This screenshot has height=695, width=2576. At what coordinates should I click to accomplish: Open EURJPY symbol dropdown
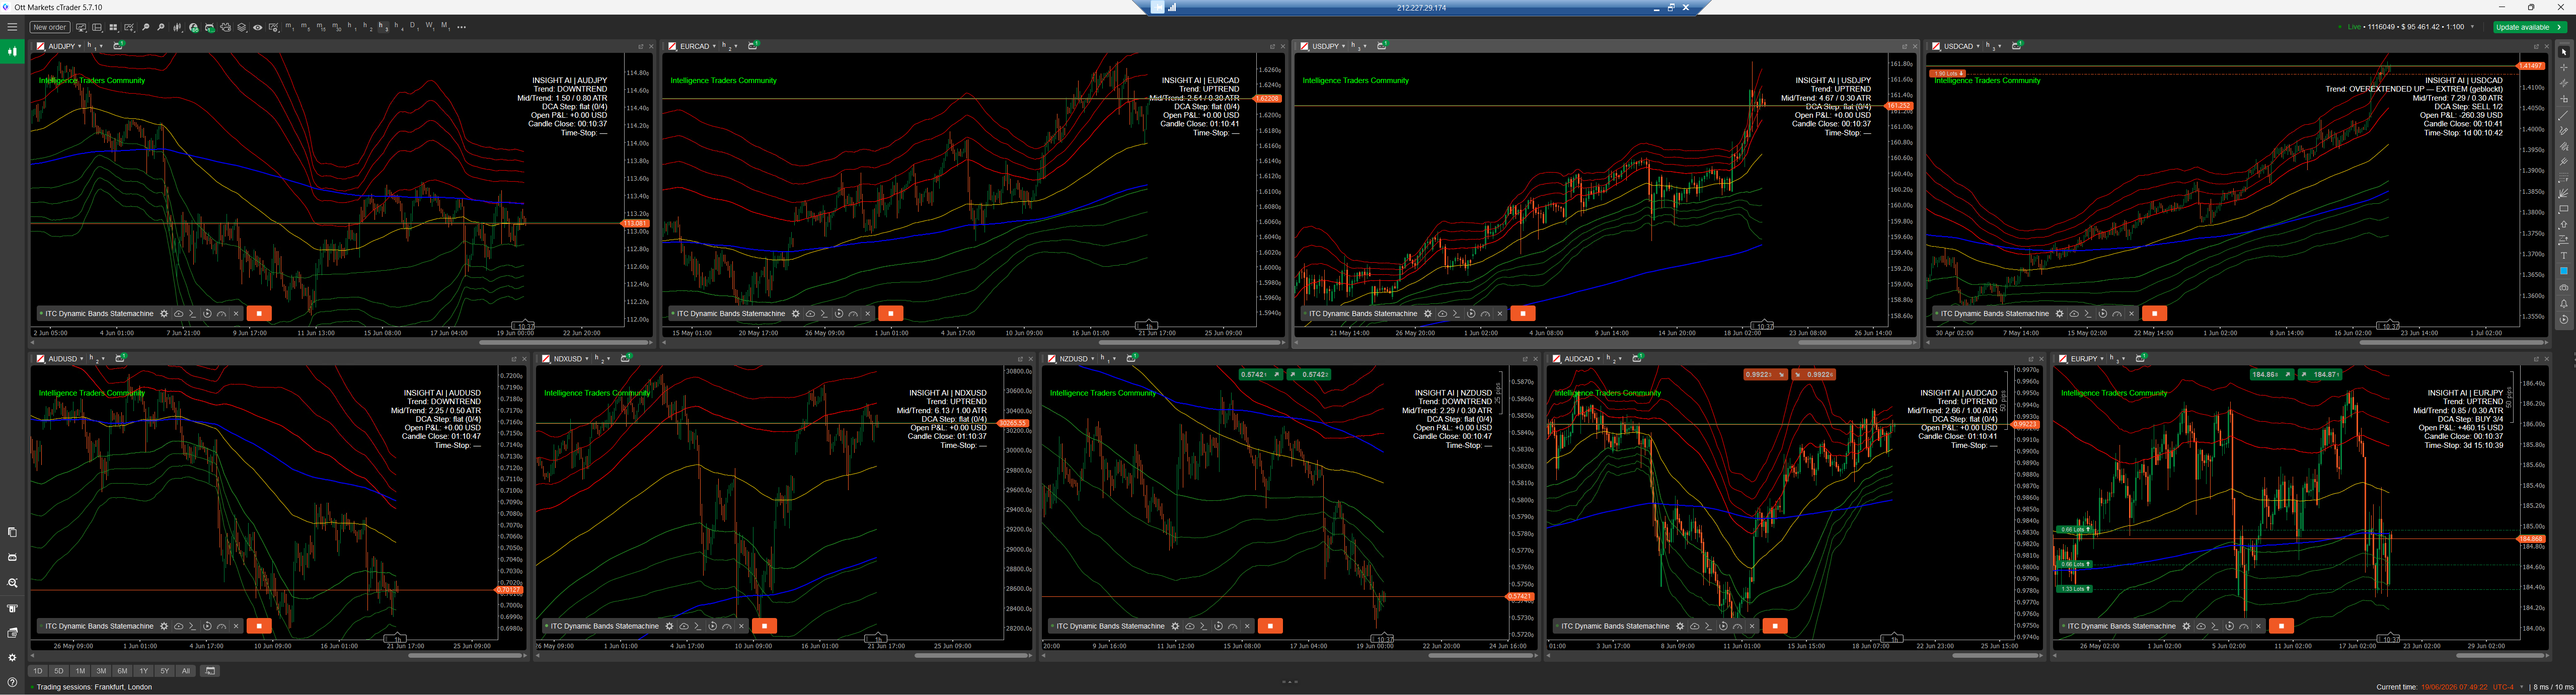pyautogui.click(x=2086, y=358)
